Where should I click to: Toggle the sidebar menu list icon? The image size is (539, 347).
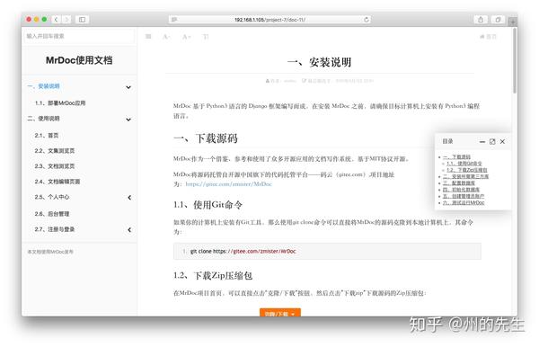(x=148, y=37)
